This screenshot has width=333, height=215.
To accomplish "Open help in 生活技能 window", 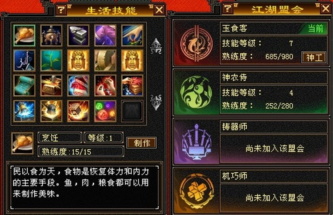I will click(61, 10).
